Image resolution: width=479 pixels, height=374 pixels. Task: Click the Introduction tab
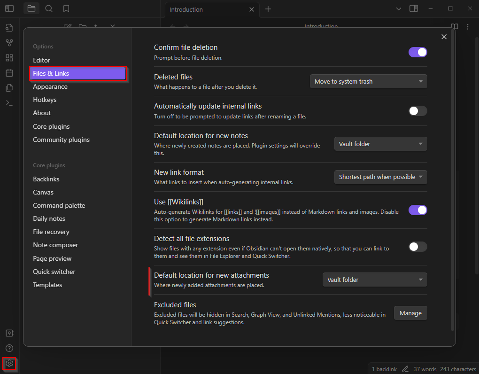212,9
